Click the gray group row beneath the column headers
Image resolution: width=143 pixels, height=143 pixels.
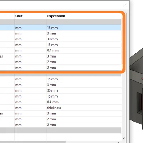(x=60, y=22)
